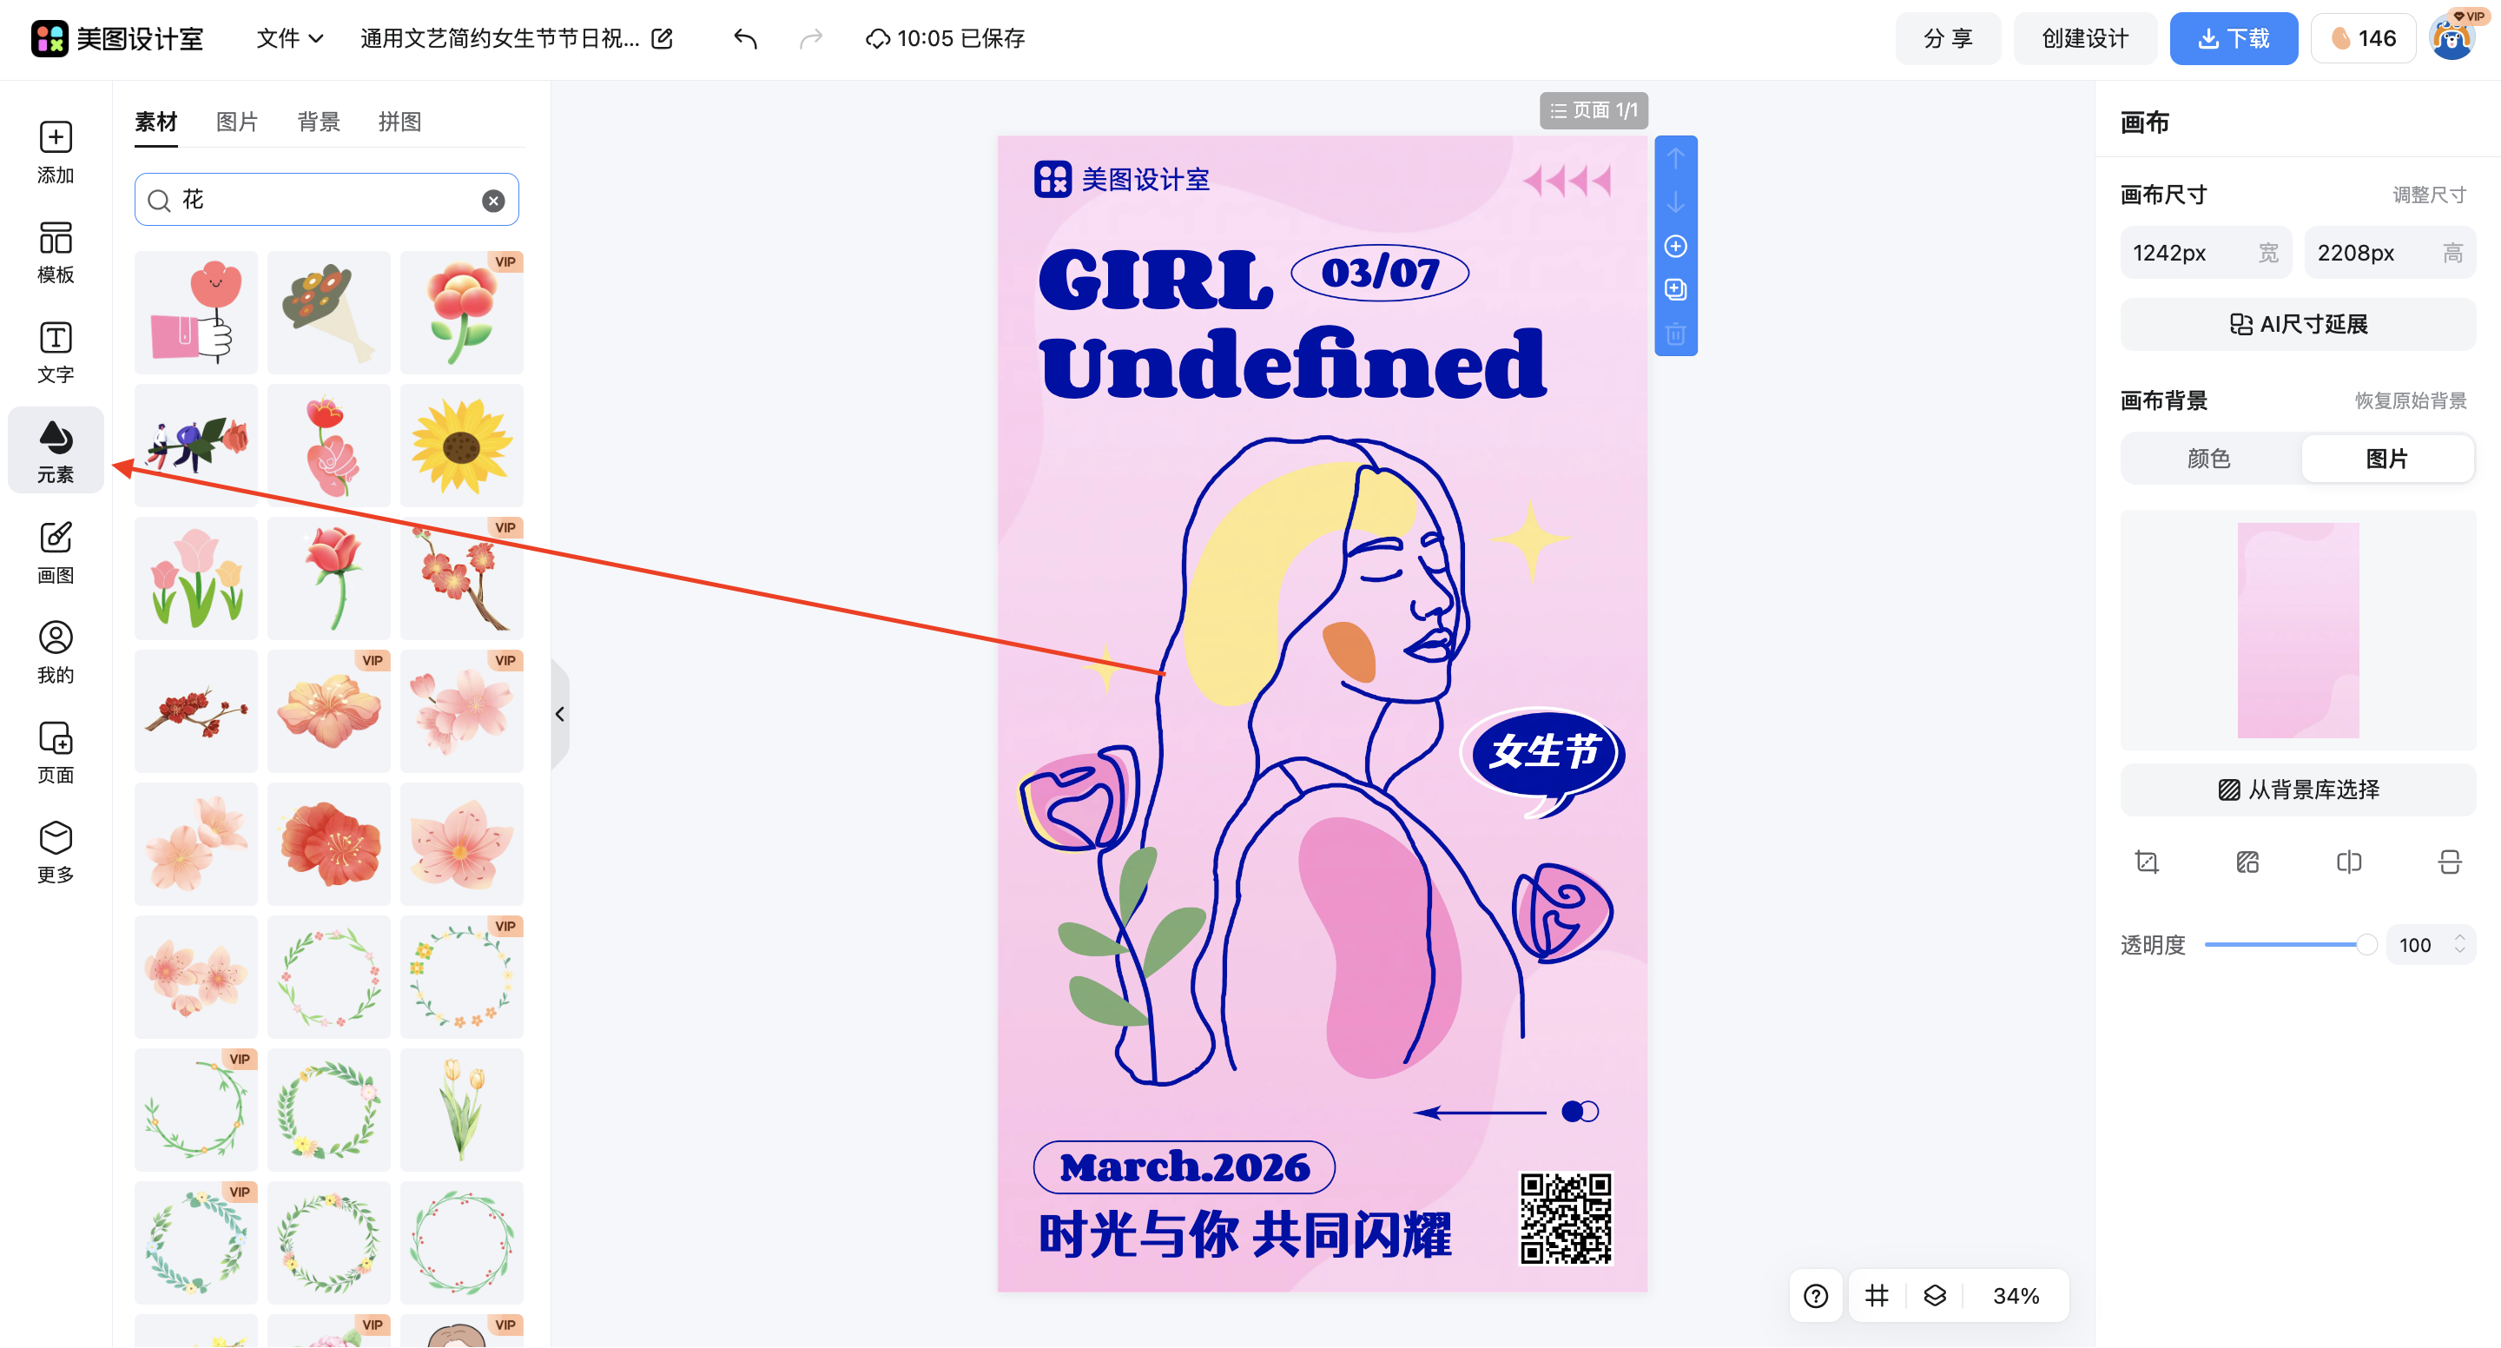Image resolution: width=2501 pixels, height=1348 pixels.
Task: Click the AI尺寸延展 button in the canvas panel
Action: [x=2297, y=324]
